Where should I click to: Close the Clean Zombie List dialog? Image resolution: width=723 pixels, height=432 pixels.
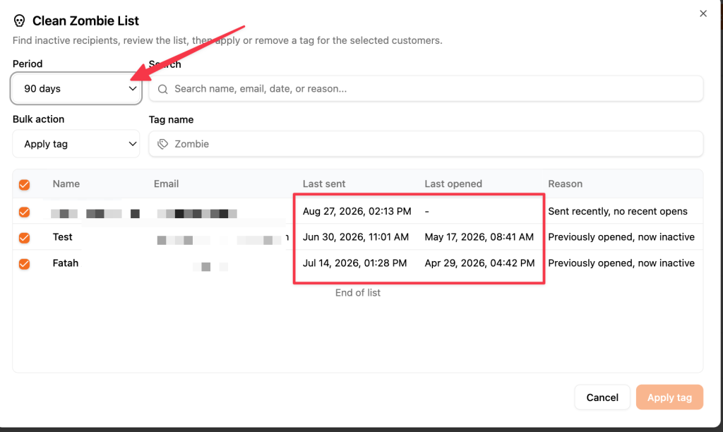click(703, 14)
